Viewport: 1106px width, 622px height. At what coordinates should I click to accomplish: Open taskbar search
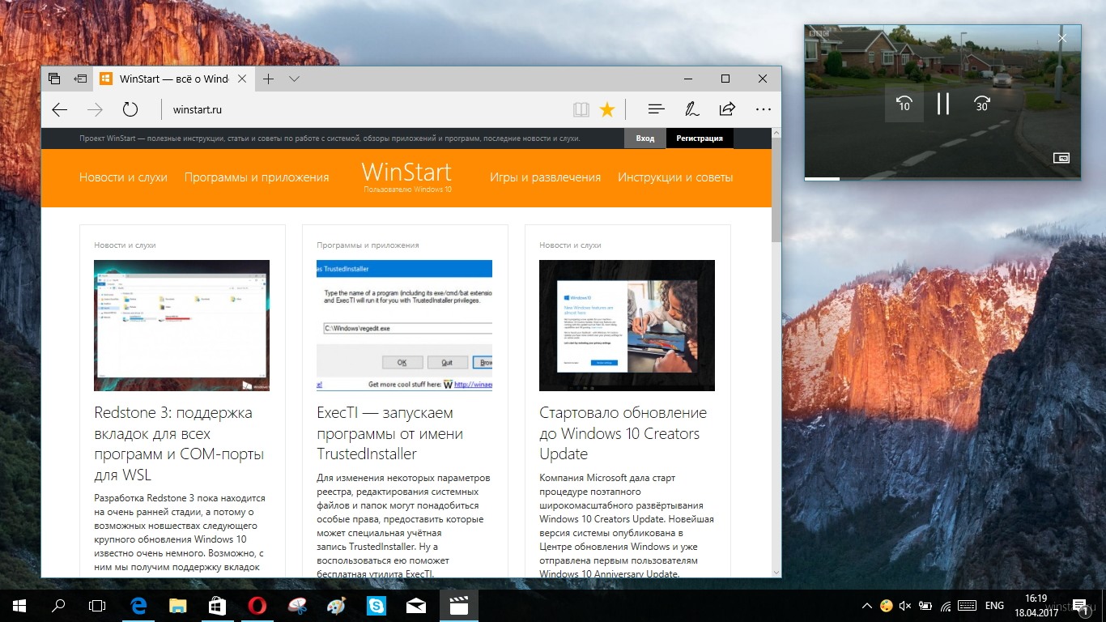[x=58, y=605]
